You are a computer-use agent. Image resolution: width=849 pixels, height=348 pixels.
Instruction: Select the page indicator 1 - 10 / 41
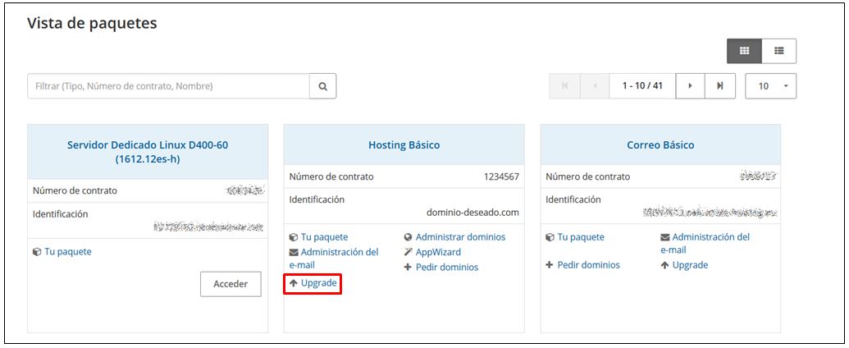pyautogui.click(x=643, y=86)
